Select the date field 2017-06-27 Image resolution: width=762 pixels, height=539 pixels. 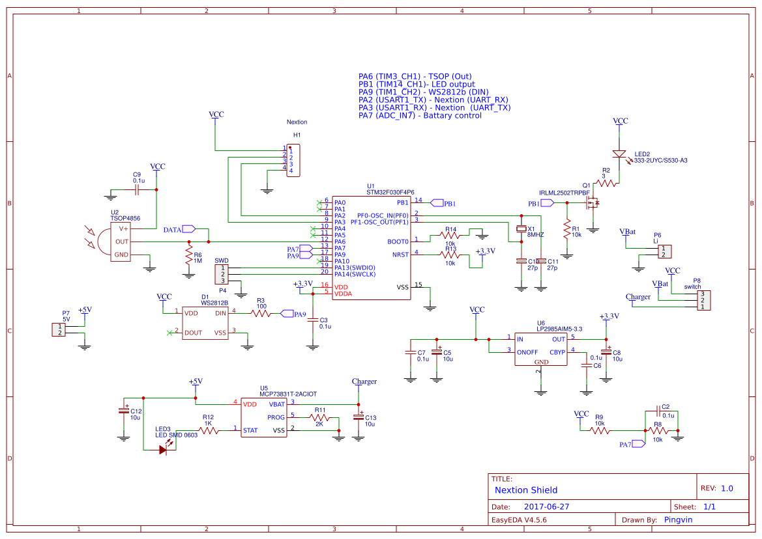pyautogui.click(x=546, y=505)
